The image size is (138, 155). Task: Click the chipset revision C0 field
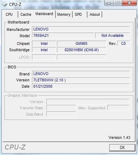pos(123,43)
